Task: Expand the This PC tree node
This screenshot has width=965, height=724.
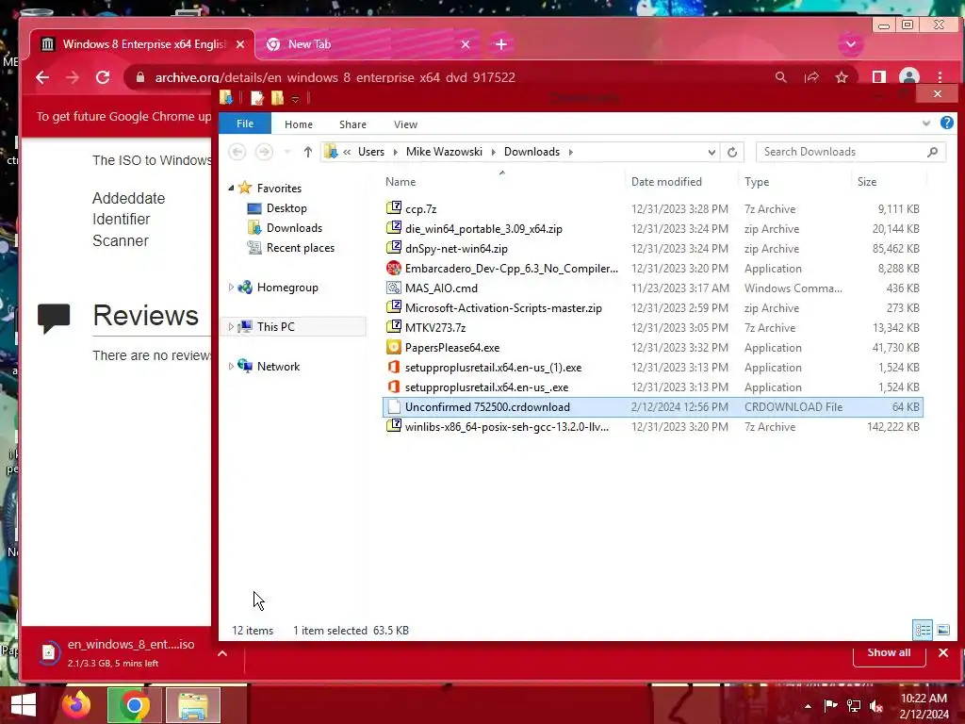Action: pyautogui.click(x=232, y=326)
